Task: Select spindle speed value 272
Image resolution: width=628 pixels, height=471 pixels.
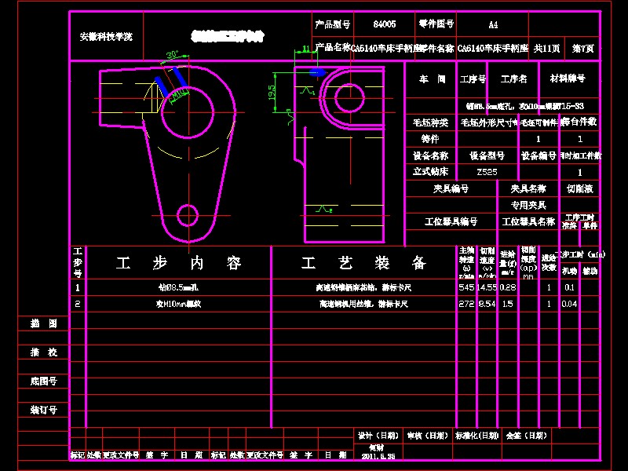Action: click(x=466, y=304)
